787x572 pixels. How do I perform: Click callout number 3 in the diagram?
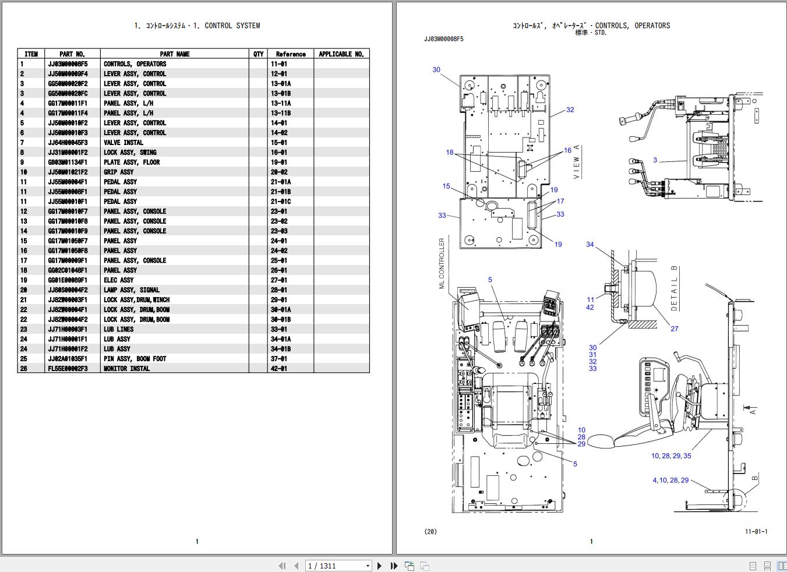click(655, 160)
